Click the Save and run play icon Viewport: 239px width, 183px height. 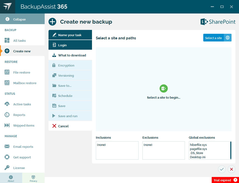click(x=54, y=116)
